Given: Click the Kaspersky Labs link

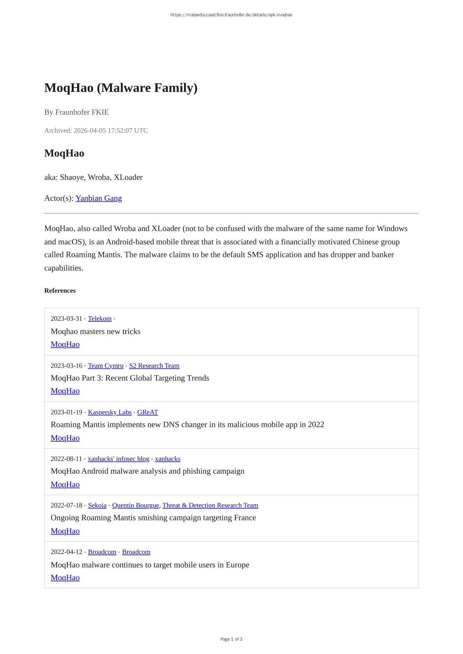Looking at the screenshot, I should pos(110,412).
